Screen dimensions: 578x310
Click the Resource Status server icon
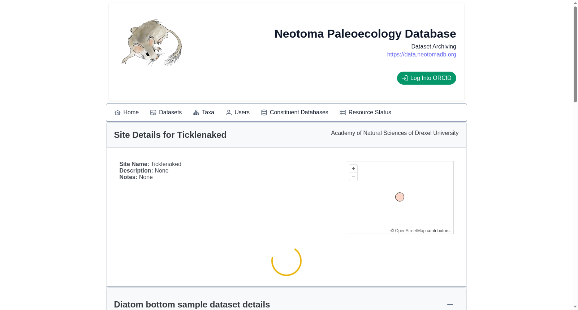click(343, 112)
